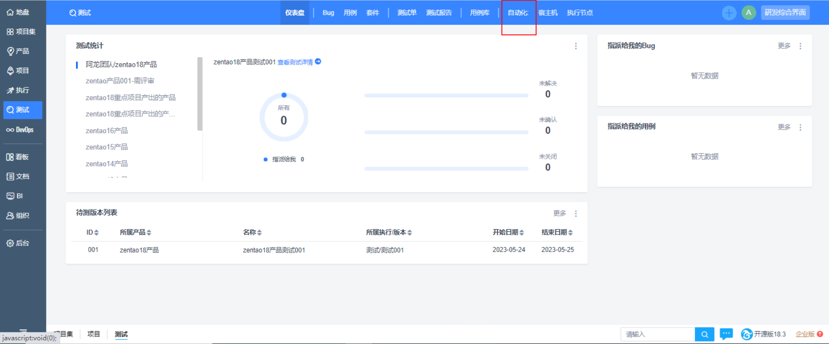Viewport: 829px width, 344px height.
Task: Select zentao16产品 in the product list
Action: 107,130
